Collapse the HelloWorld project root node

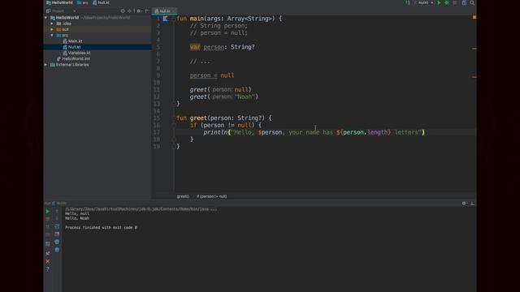(x=46, y=18)
